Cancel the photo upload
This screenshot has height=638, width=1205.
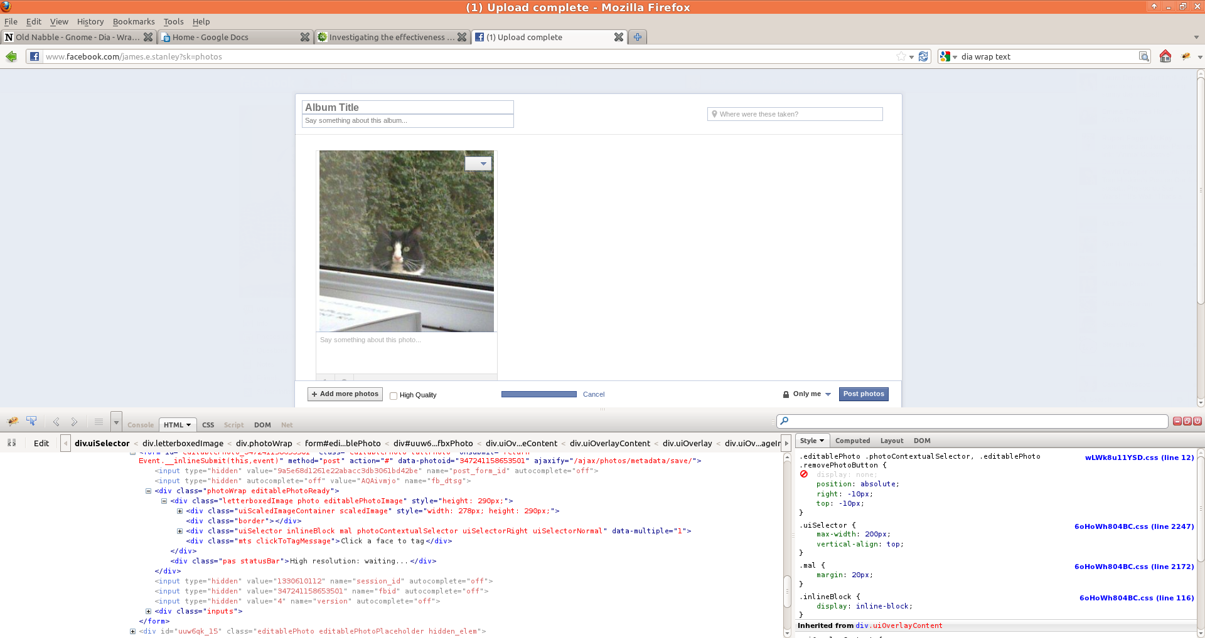coord(593,394)
